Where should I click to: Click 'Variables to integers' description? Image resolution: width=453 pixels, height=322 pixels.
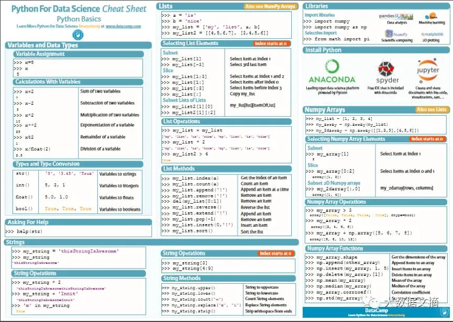tap(119, 186)
